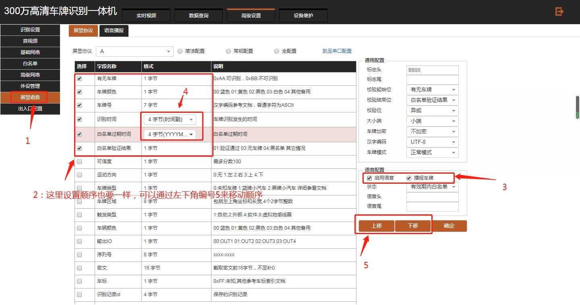Go to the 设备维护 tab
This screenshot has width=580, height=305.
[x=303, y=16]
